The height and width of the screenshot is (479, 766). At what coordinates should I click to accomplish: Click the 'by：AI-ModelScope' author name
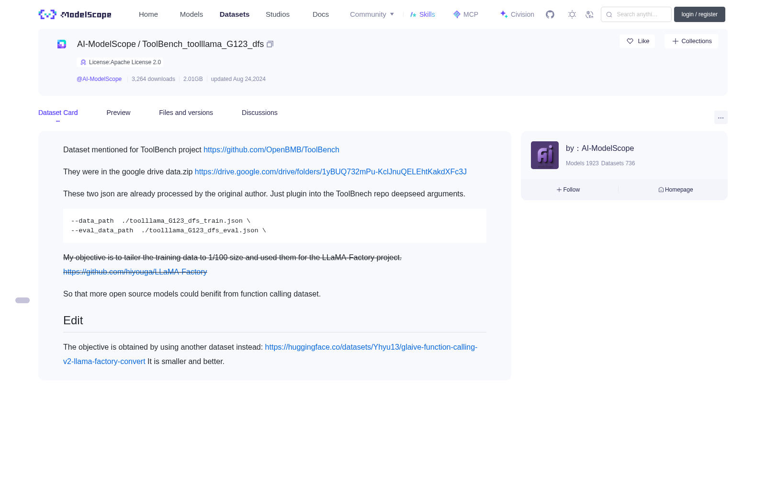pos(600,148)
